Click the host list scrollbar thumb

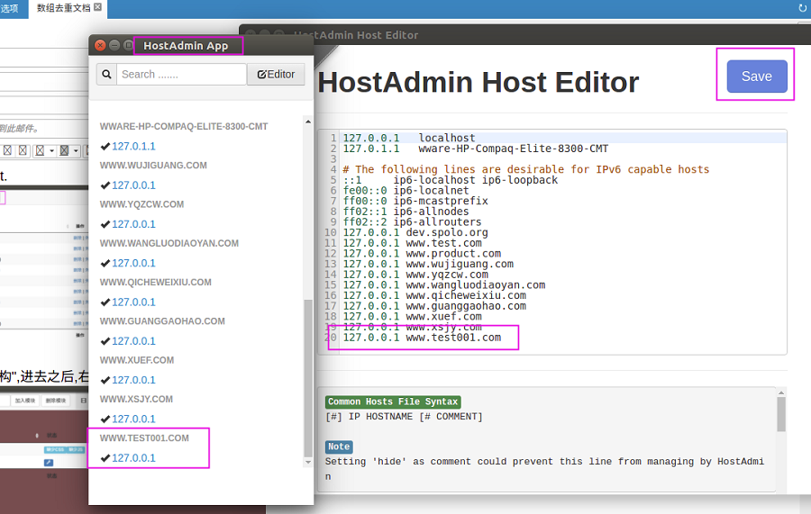pos(308,378)
